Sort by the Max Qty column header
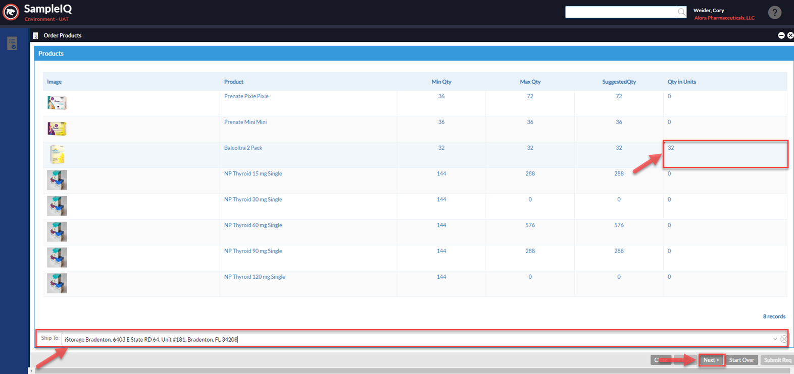The width and height of the screenshot is (794, 374). tap(530, 82)
